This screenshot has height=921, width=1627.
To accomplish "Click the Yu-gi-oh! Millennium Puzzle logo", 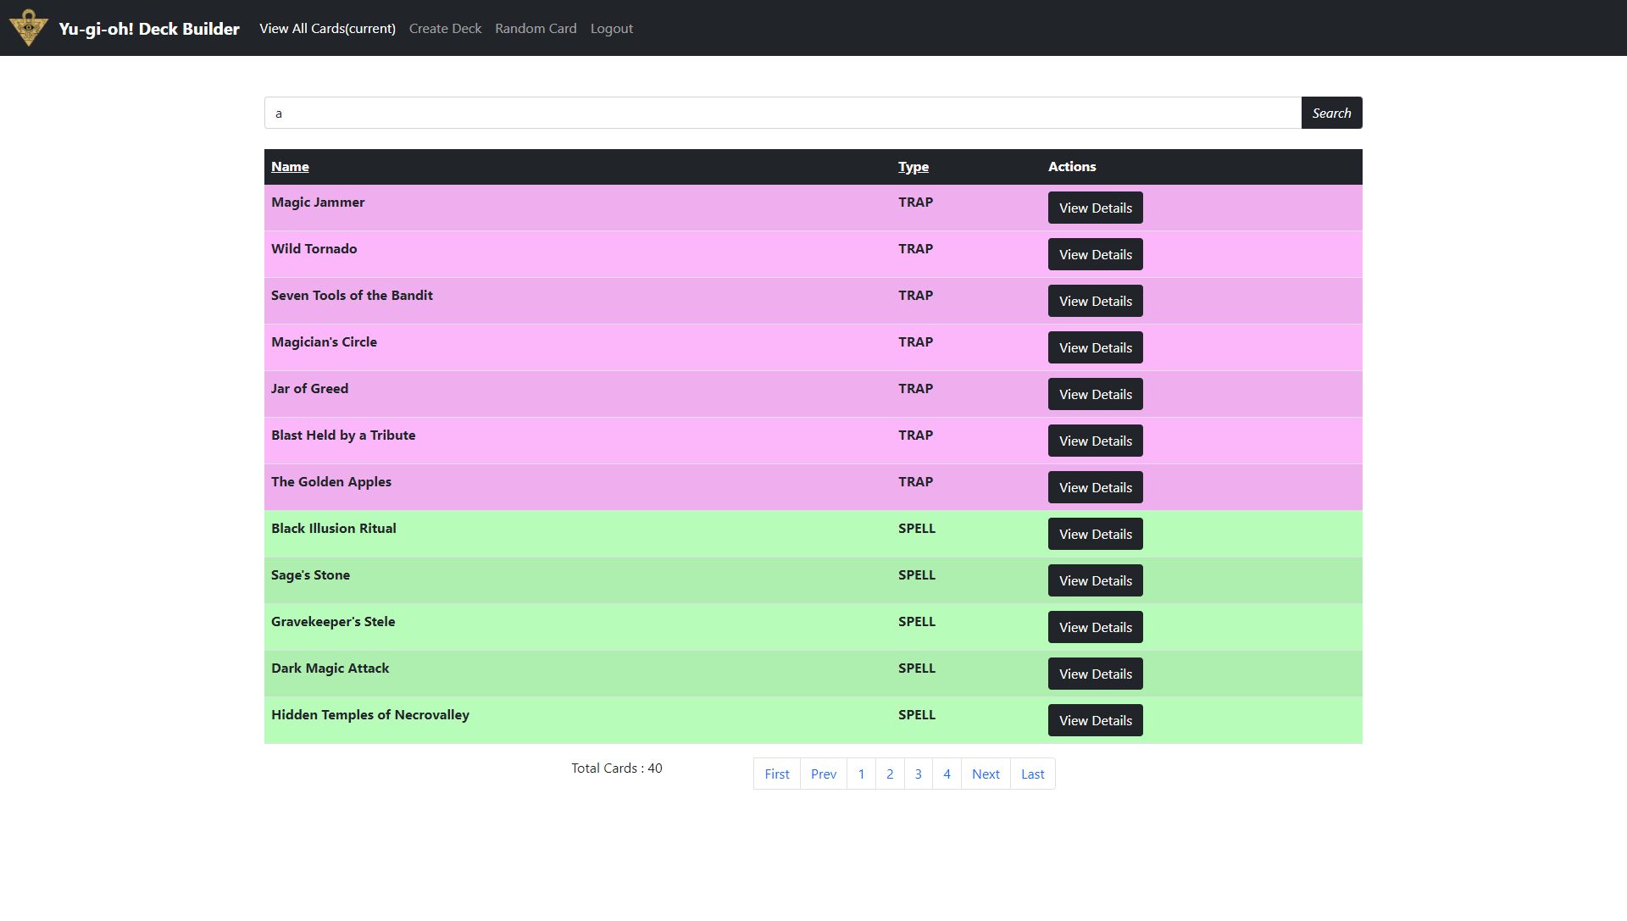I will pyautogui.click(x=28, y=27).
